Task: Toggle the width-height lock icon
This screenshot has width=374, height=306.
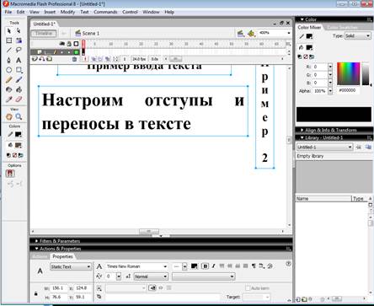Action: (36, 293)
